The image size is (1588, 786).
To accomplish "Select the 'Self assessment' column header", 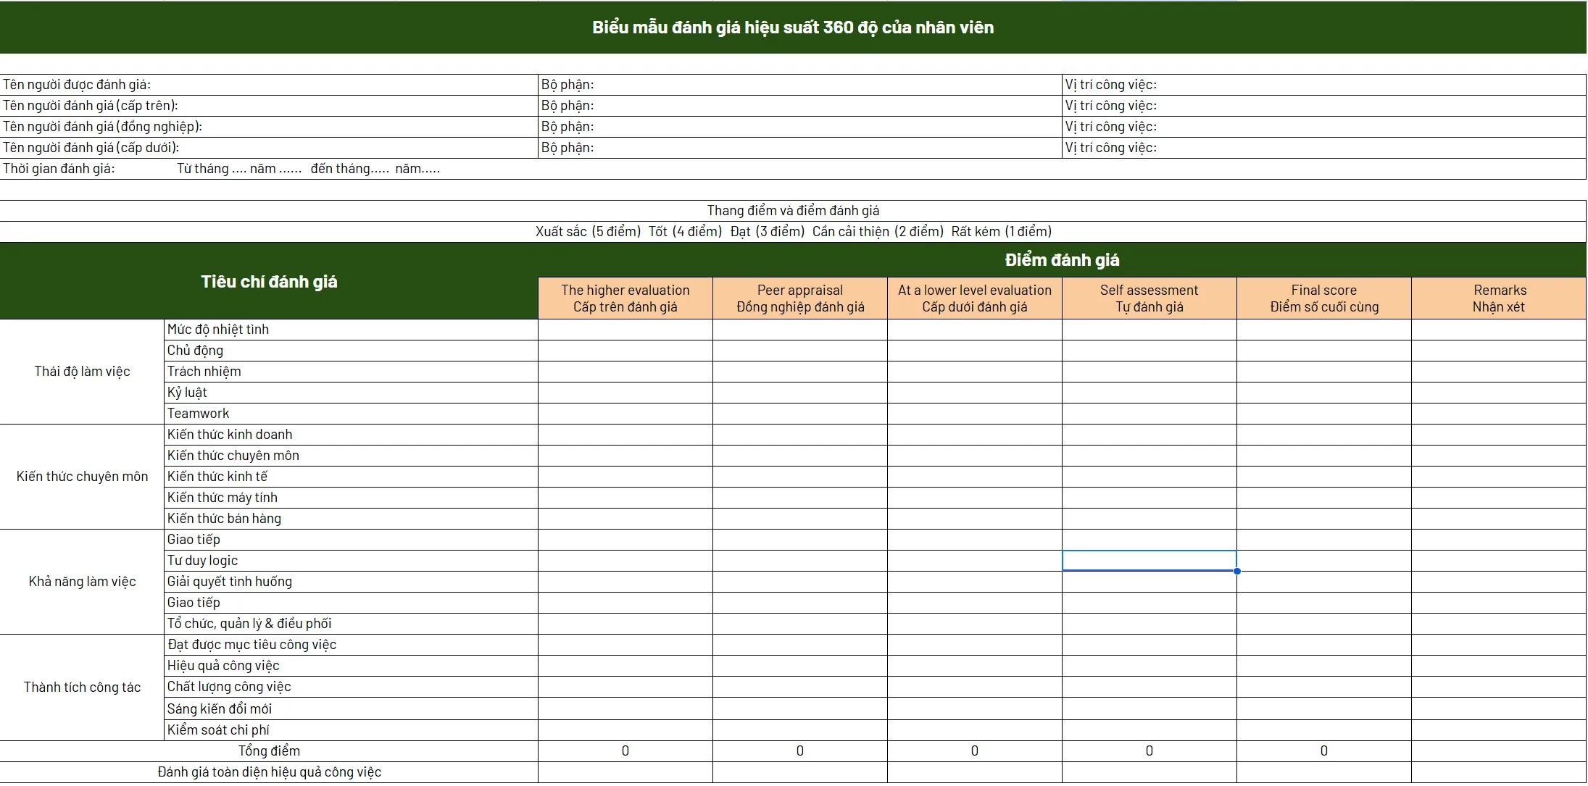I will point(1150,298).
